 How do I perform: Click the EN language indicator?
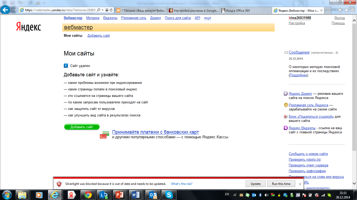pyautogui.click(x=227, y=194)
